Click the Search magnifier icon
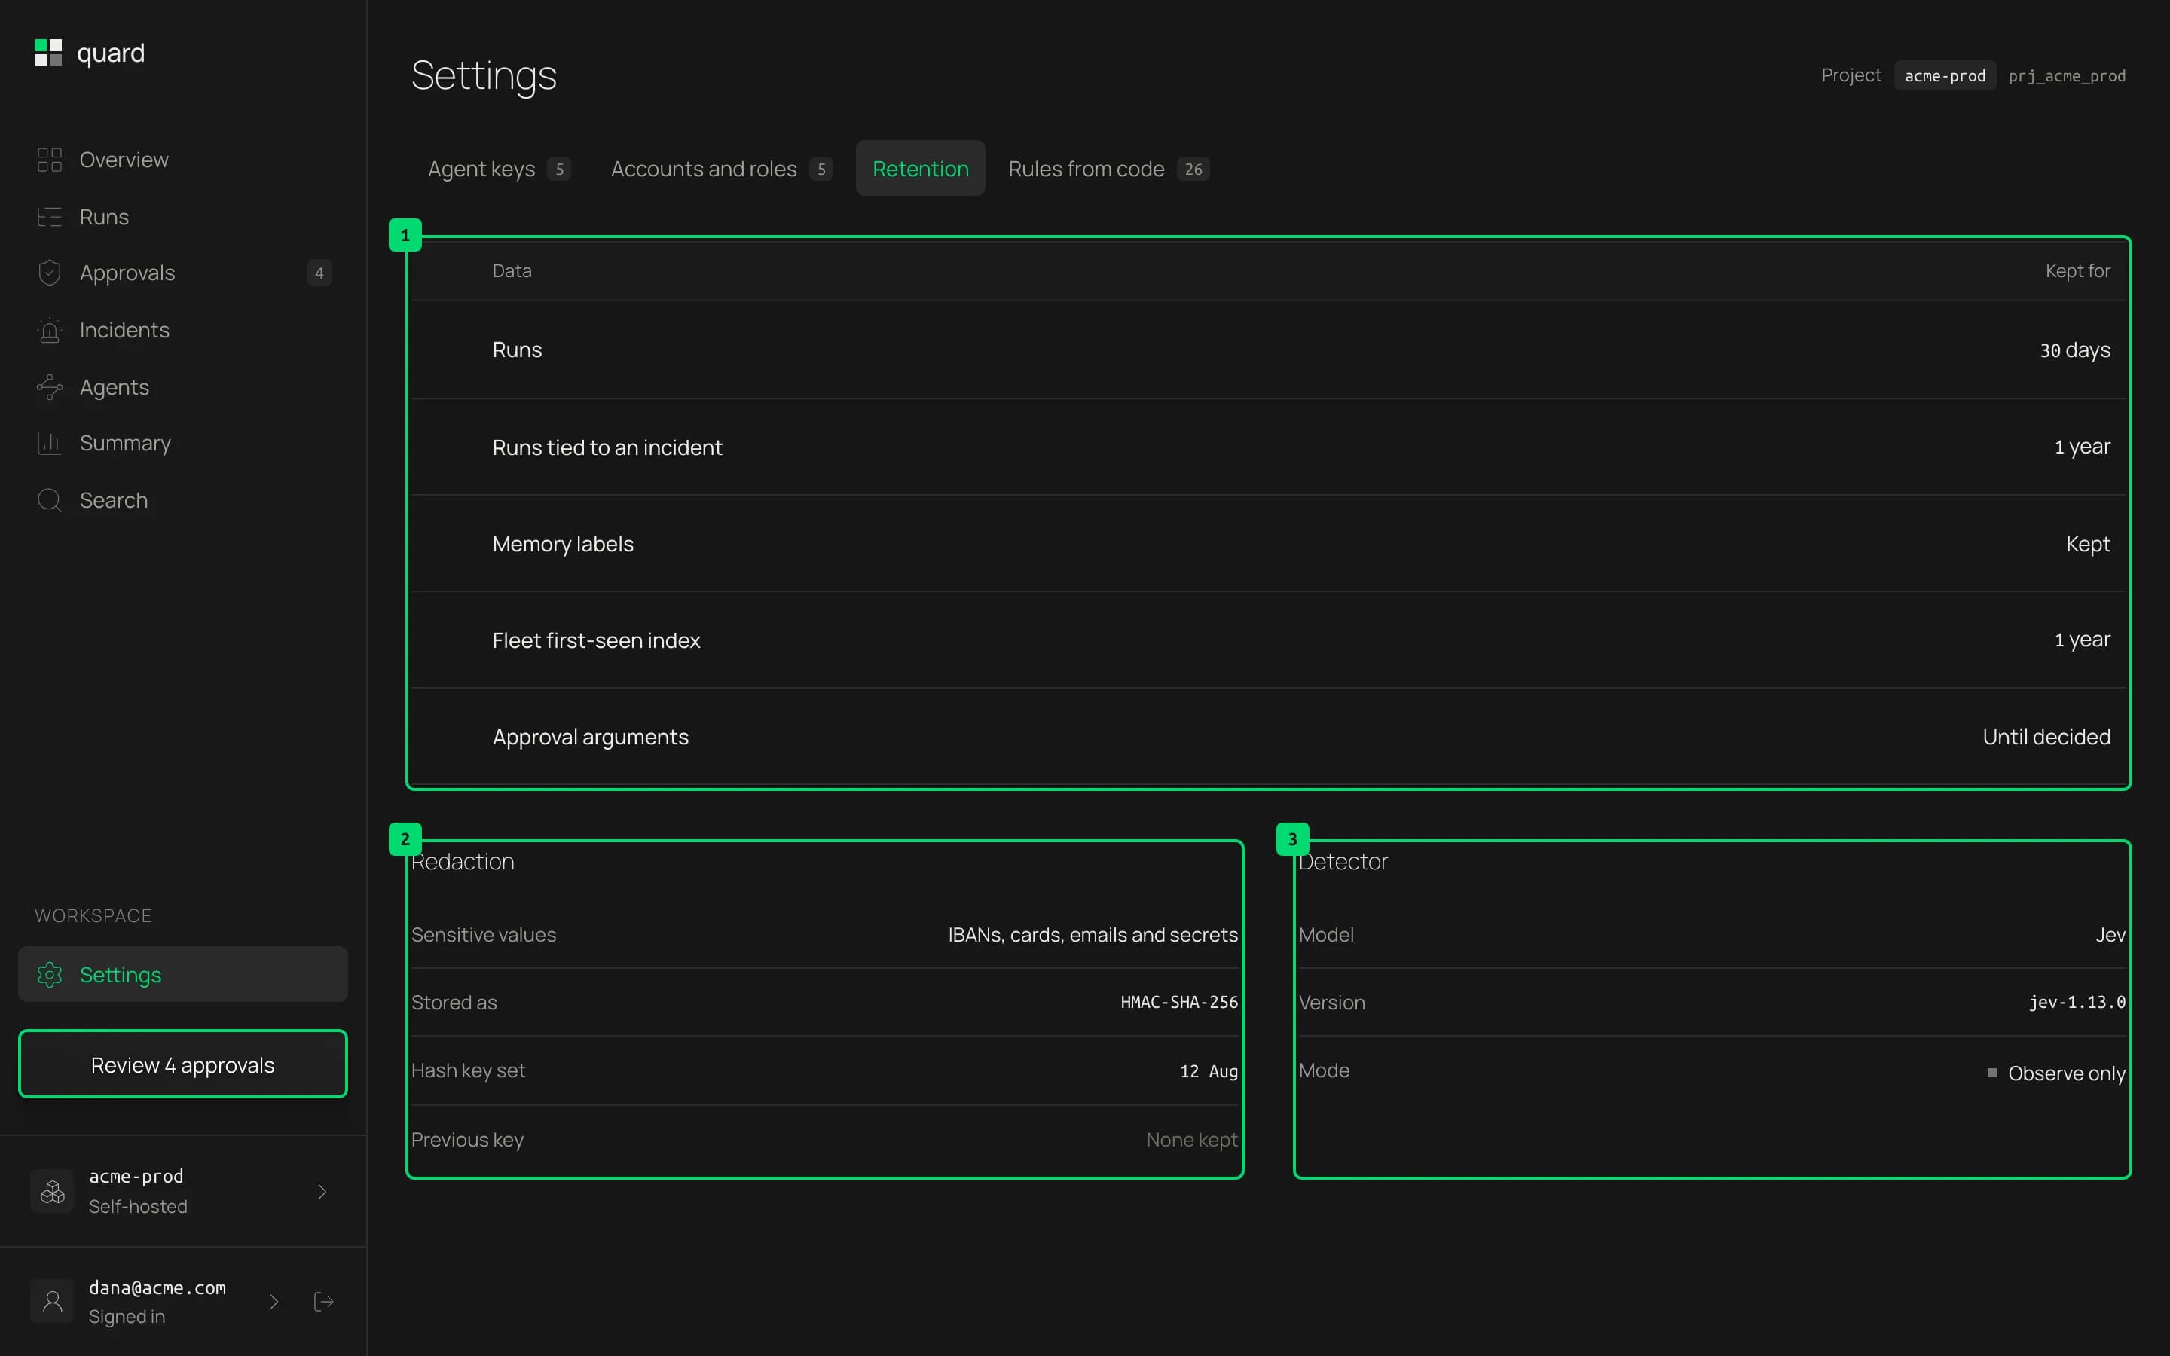The width and height of the screenshot is (2170, 1356). tap(49, 500)
